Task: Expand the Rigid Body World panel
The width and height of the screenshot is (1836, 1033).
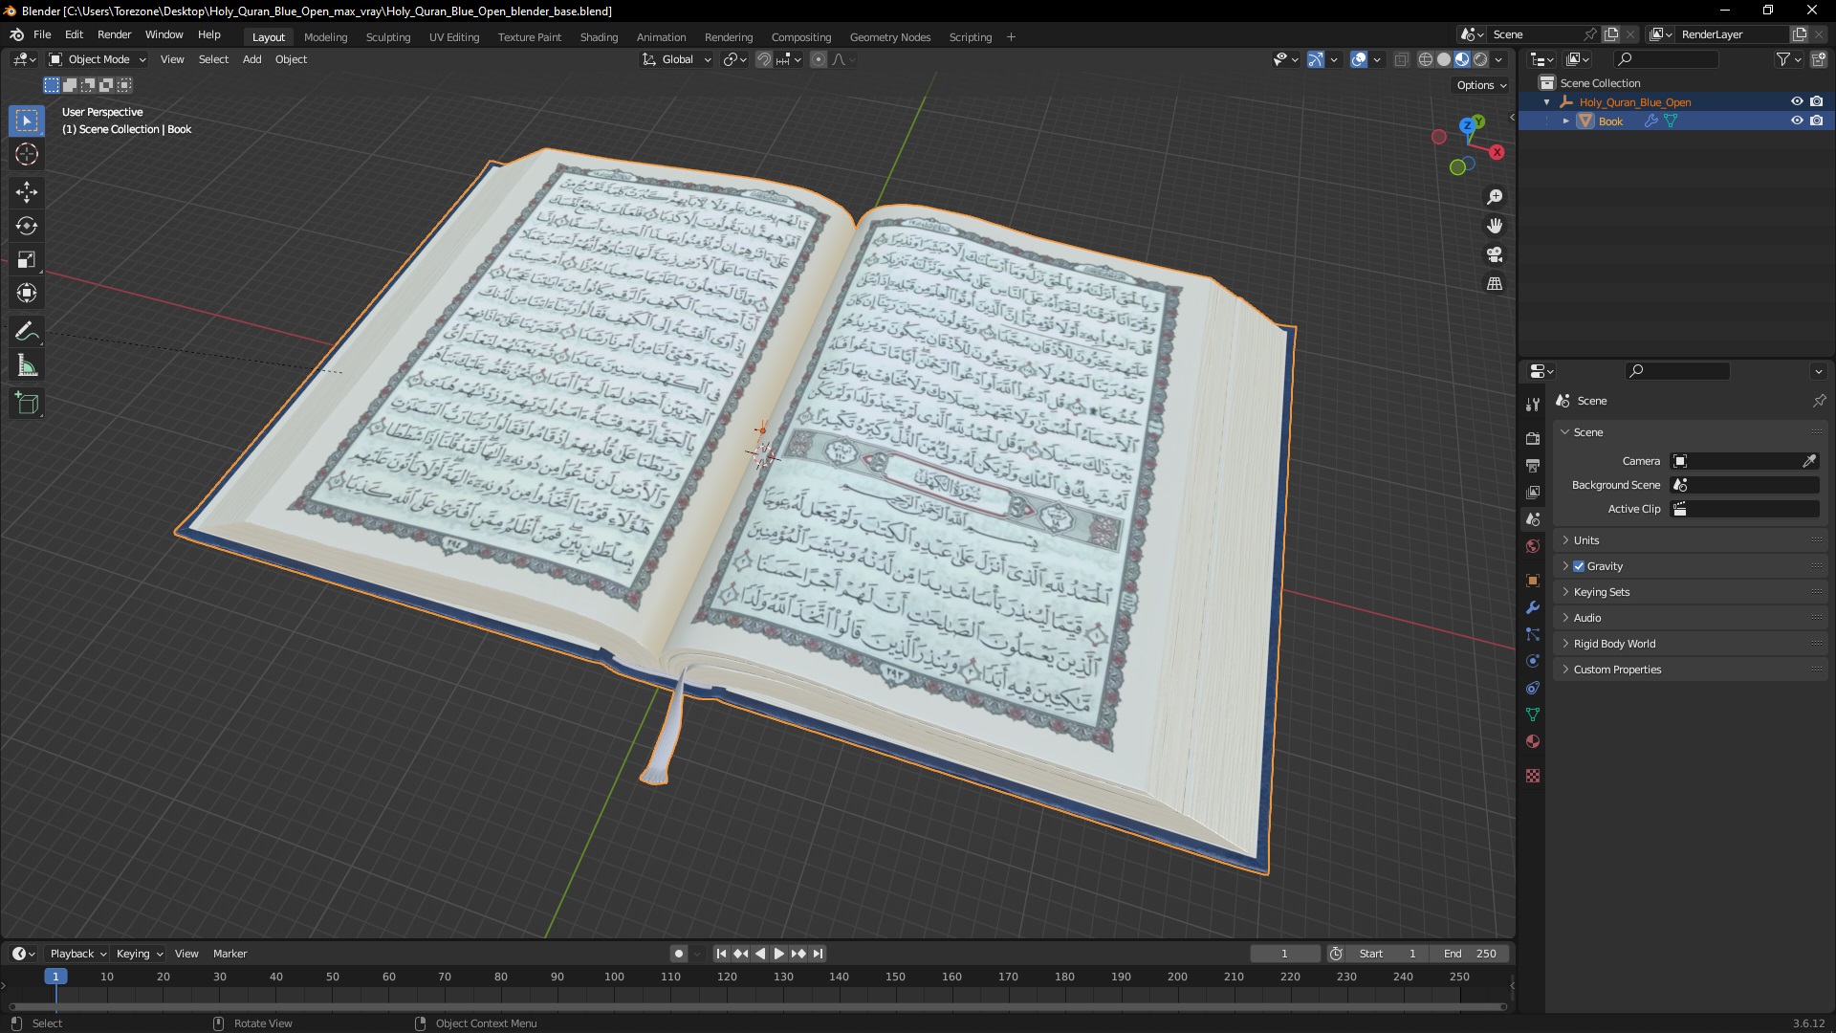Action: [1690, 644]
